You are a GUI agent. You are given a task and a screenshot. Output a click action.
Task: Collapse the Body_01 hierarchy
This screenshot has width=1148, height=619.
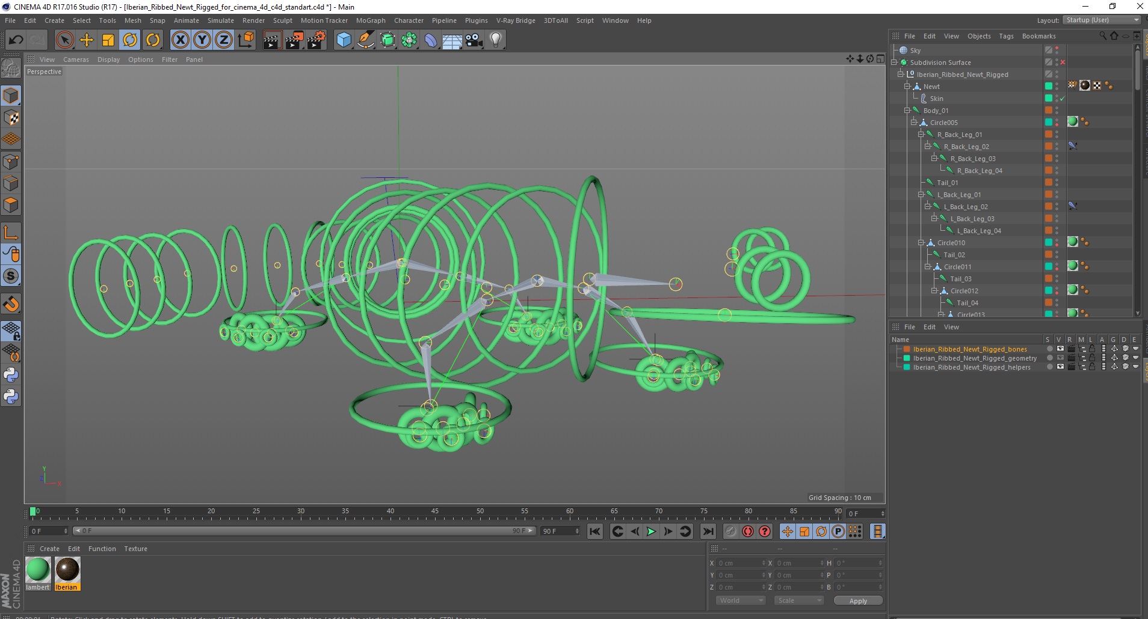tap(907, 111)
